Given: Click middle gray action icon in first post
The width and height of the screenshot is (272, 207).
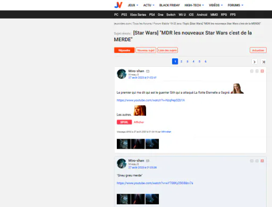Looking at the screenshot, I should click(257, 71).
